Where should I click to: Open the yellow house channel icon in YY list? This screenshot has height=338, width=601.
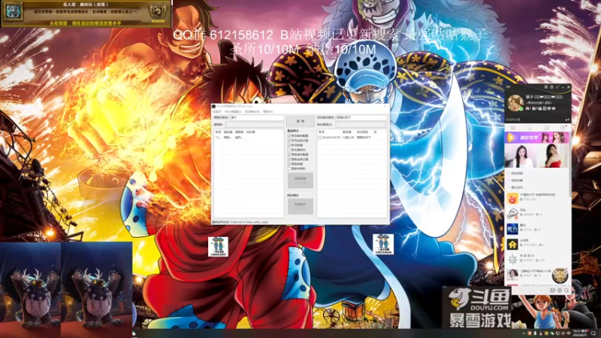click(x=512, y=244)
